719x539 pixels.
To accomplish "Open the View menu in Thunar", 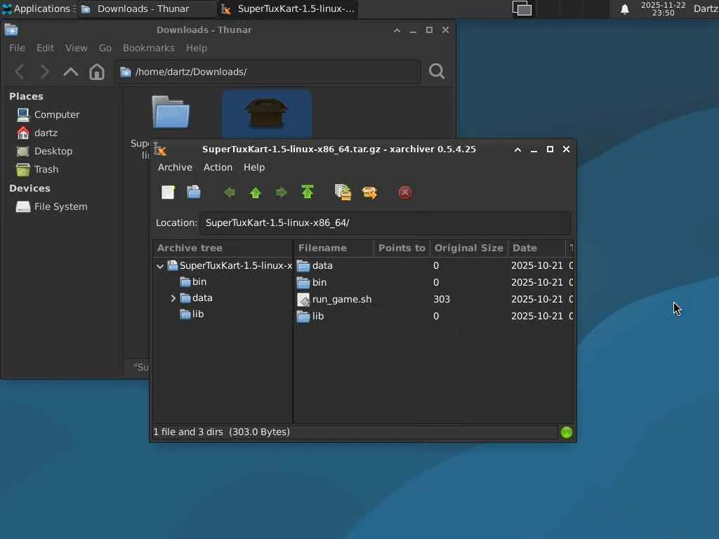I will pyautogui.click(x=76, y=48).
